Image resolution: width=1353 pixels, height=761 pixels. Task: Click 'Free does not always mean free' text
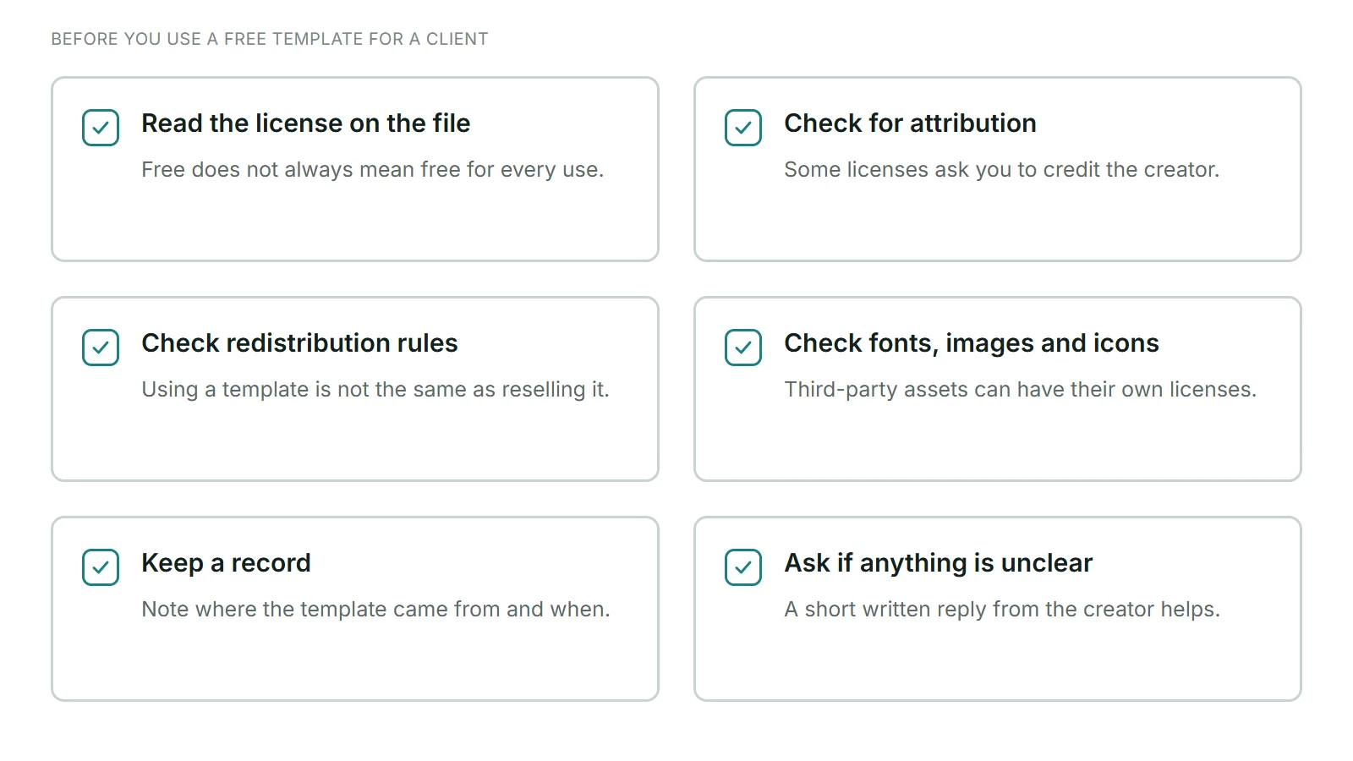pos(300,170)
